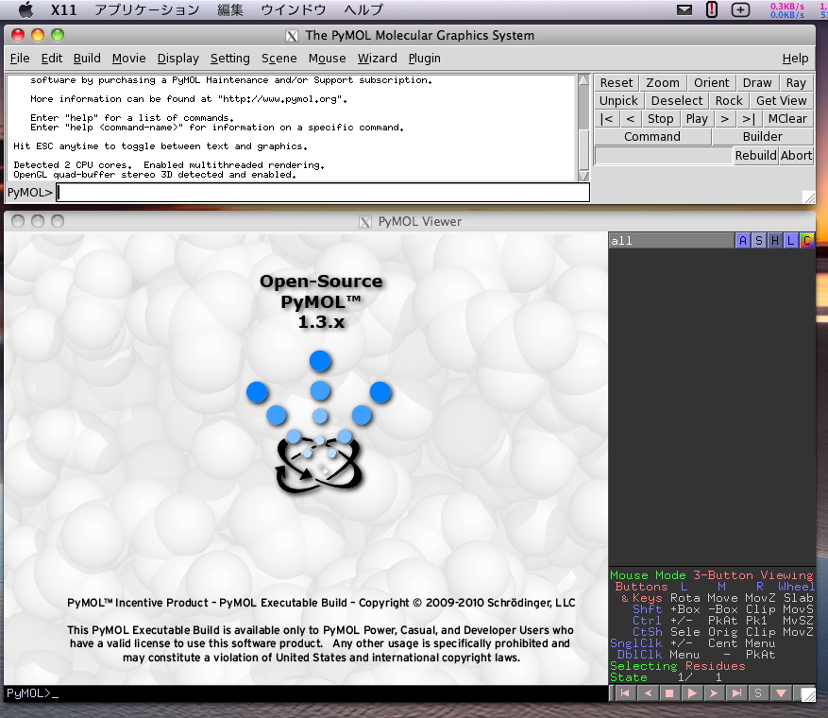Viewport: 828px width, 718px height.
Task: Click the red exclamation menu bar icon
Action: coord(712,9)
